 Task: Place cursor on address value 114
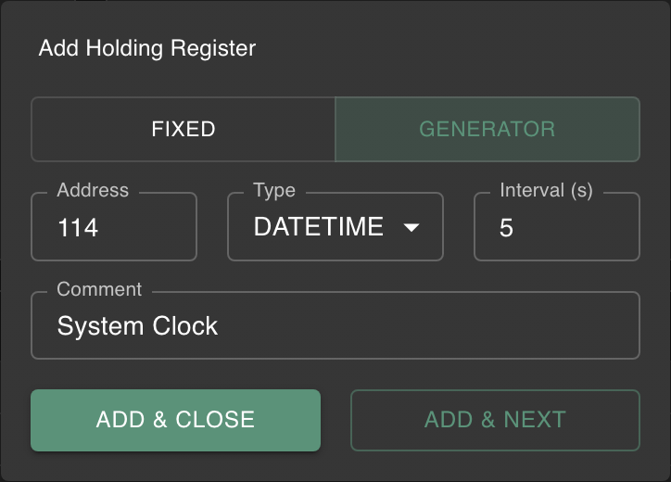78,228
